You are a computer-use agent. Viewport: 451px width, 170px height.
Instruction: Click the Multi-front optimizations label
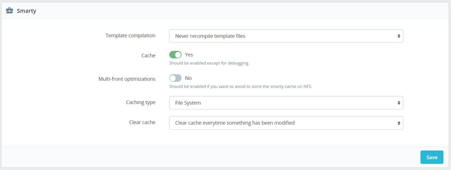click(127, 79)
